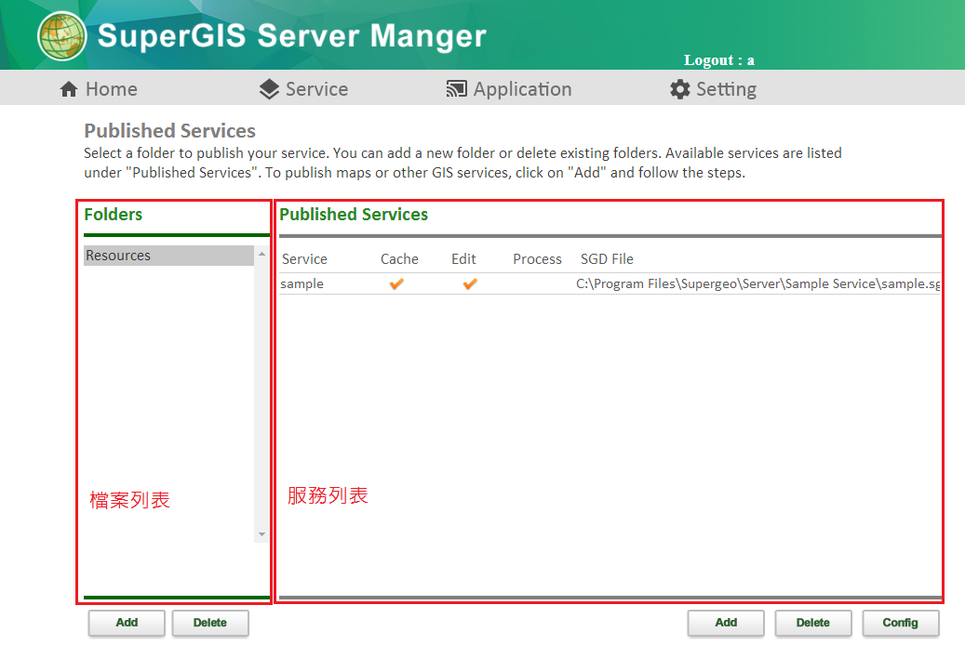This screenshot has height=658, width=965.
Task: Click the SuperGIS Server Manger title
Action: coord(291,35)
